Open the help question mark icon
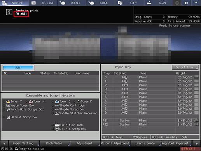The width and height of the screenshot is (201, 151). (196, 3)
